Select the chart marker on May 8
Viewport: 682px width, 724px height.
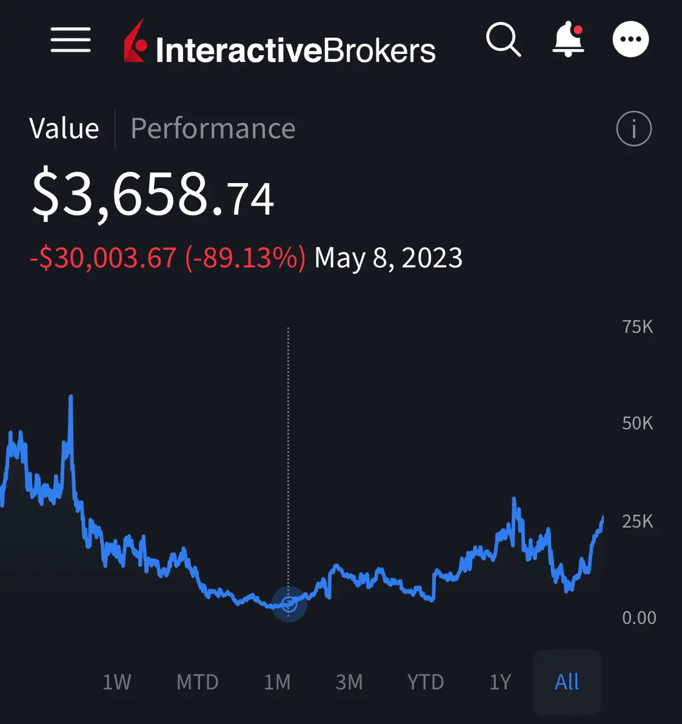289,603
